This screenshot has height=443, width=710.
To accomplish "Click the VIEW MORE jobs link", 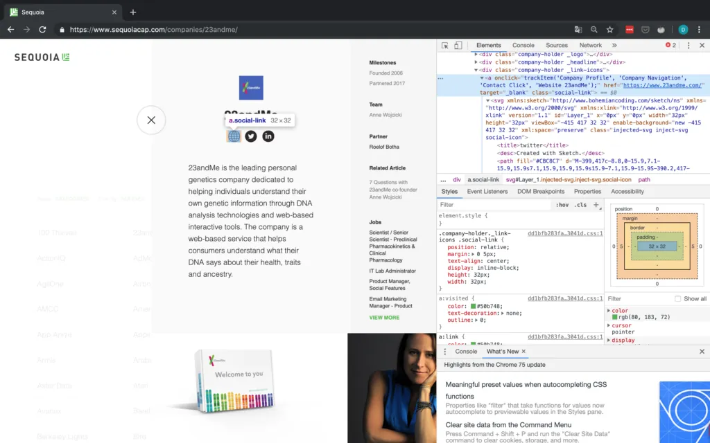I will click(384, 318).
